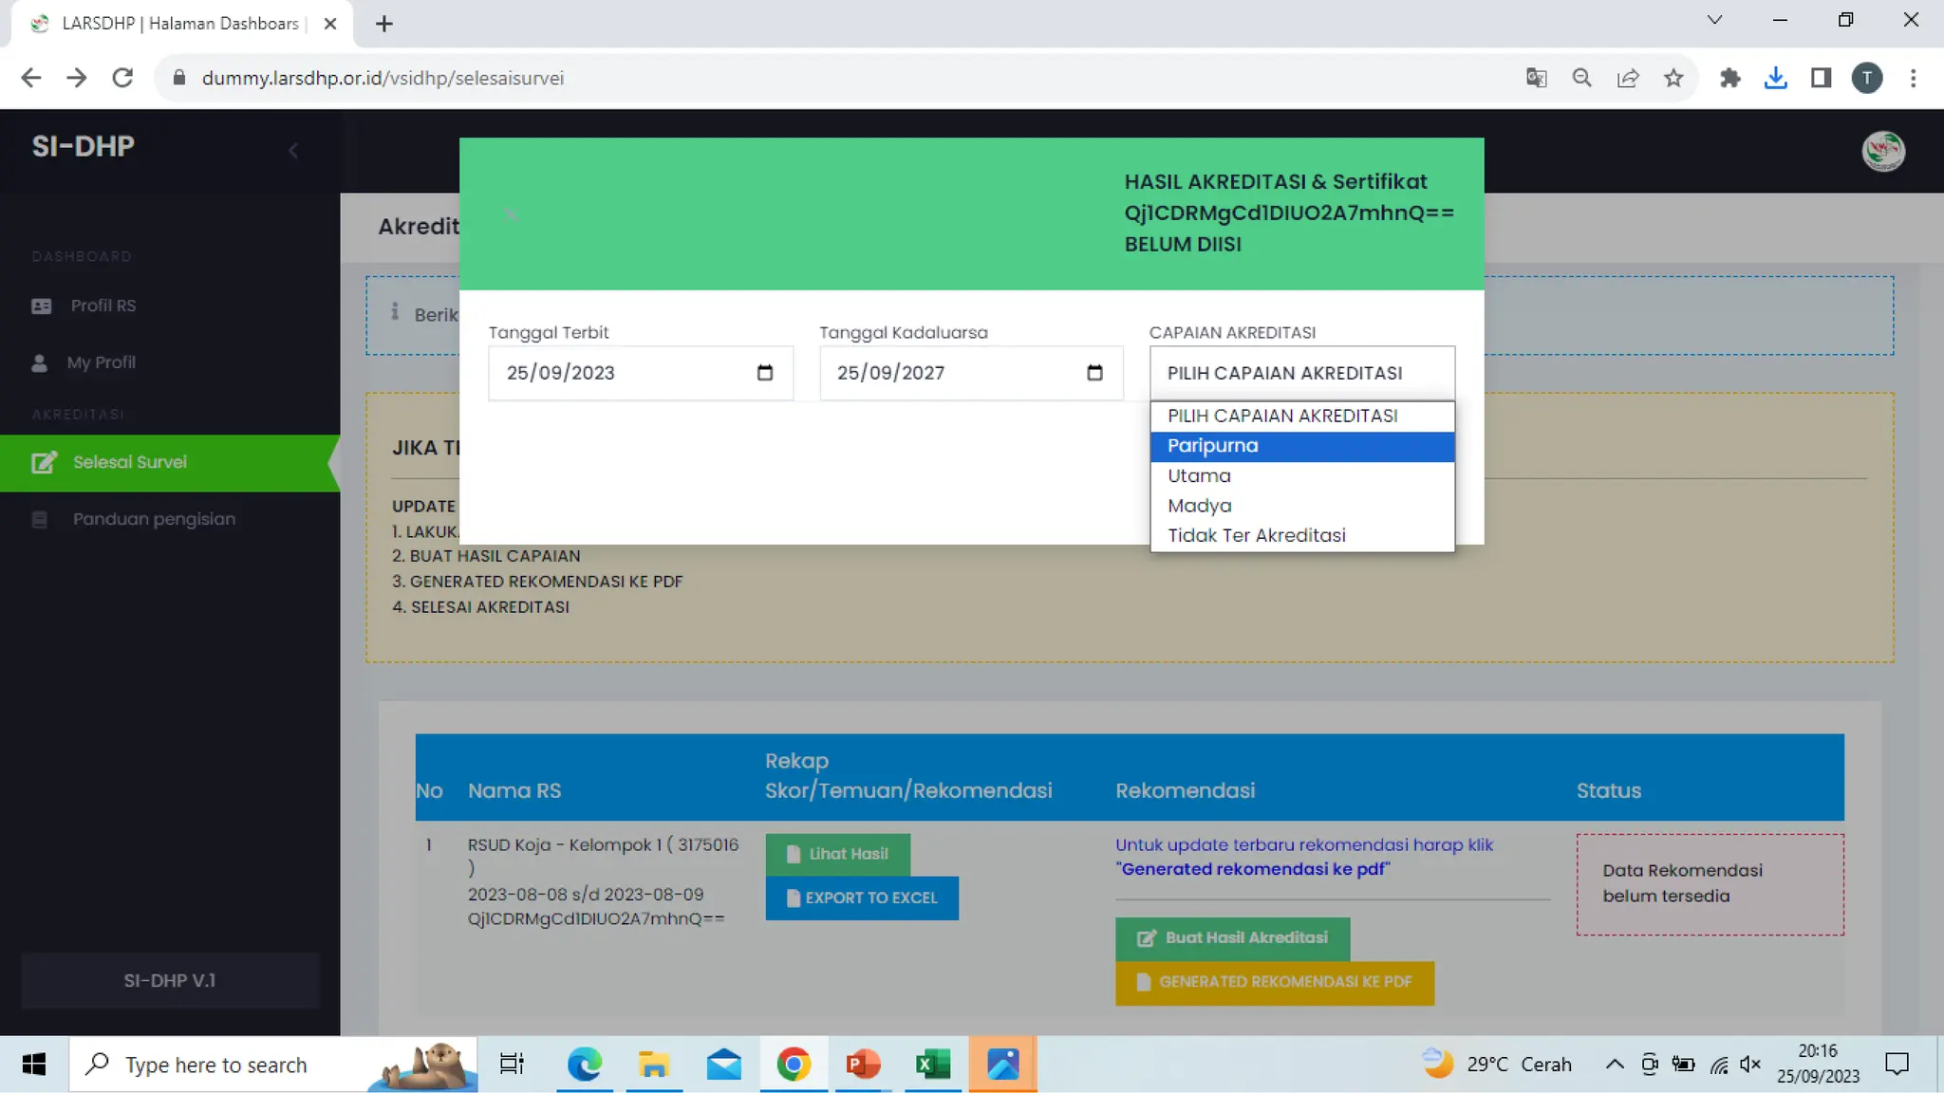This screenshot has width=1944, height=1093.
Task: Close modal with faint X icon
Action: pyautogui.click(x=511, y=214)
